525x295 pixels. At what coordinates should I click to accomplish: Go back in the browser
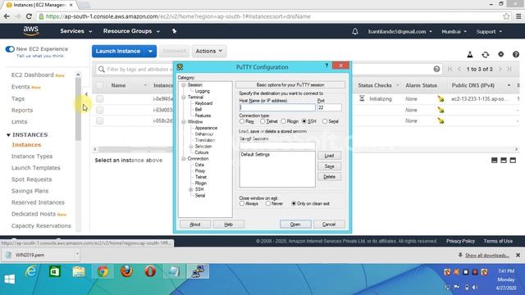(x=7, y=16)
